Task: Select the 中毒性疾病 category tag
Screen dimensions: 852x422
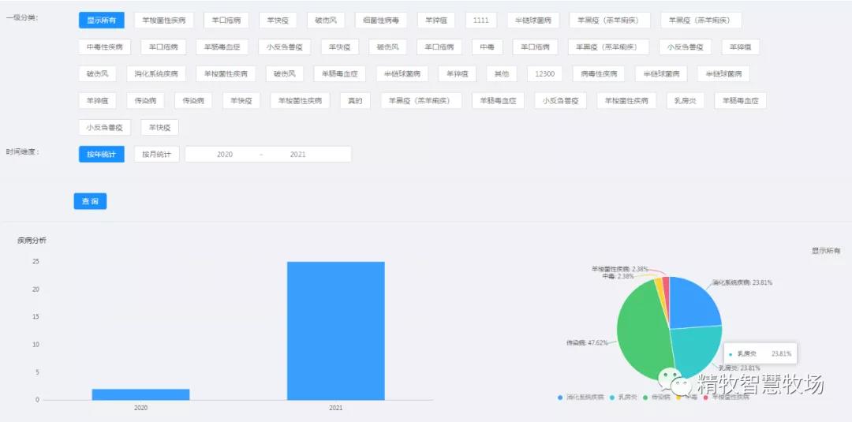Action: pos(105,47)
